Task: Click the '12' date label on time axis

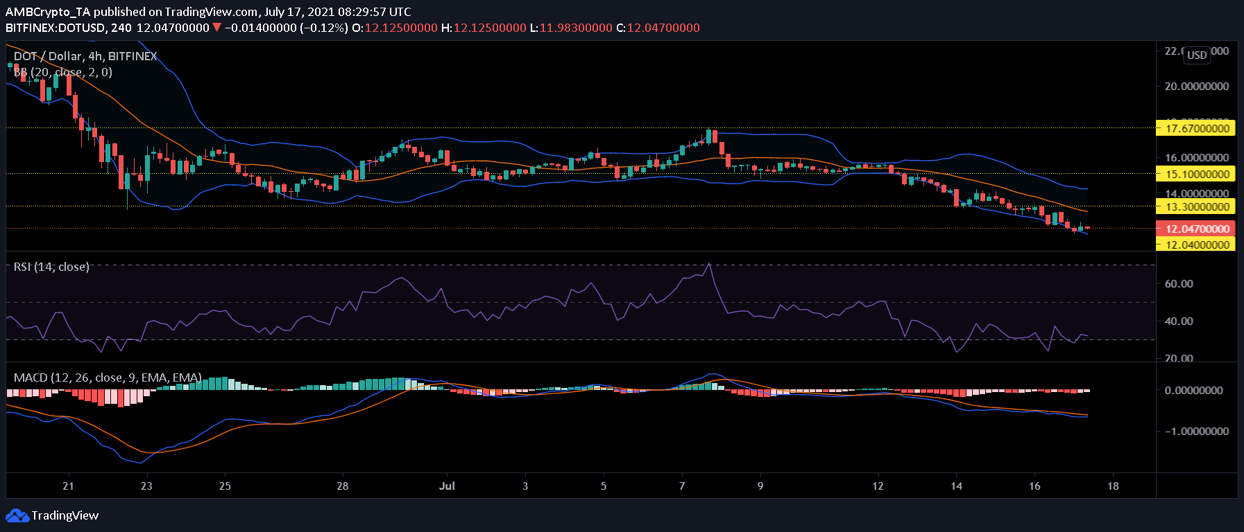Action: tap(878, 486)
